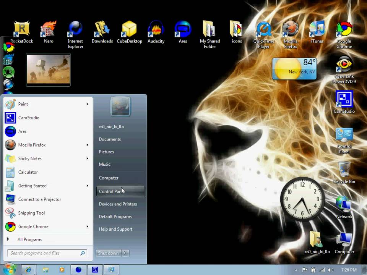Expand All Programs list
Image resolution: width=367 pixels, height=275 pixels.
click(48, 239)
